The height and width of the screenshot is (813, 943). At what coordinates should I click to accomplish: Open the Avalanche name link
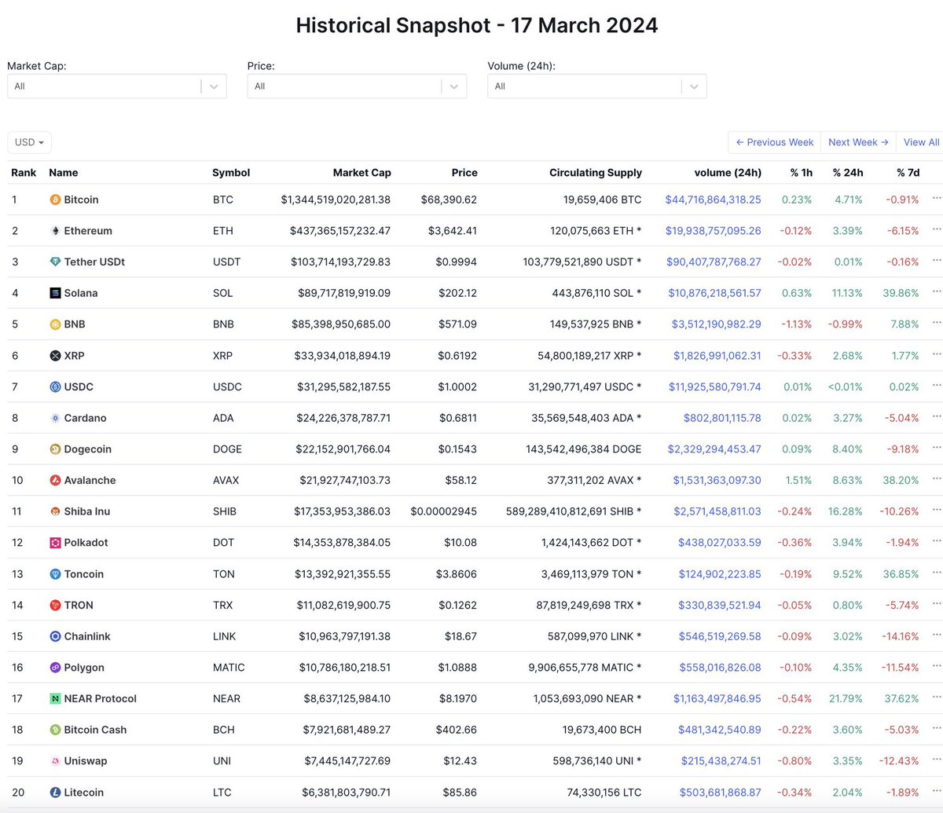tap(90, 480)
